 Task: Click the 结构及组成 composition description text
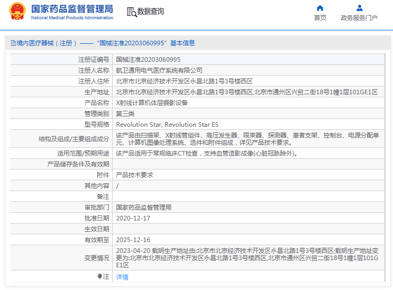tap(247, 139)
